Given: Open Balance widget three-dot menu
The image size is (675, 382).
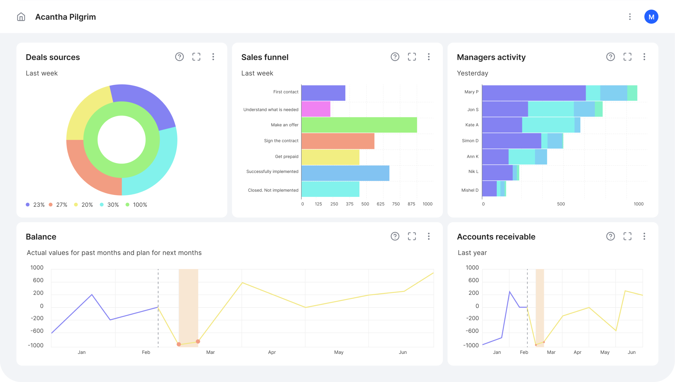Looking at the screenshot, I should pyautogui.click(x=429, y=236).
